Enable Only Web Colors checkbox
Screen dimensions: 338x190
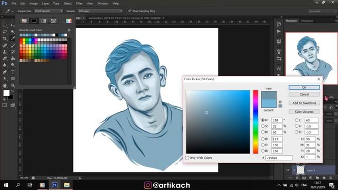[x=187, y=158]
